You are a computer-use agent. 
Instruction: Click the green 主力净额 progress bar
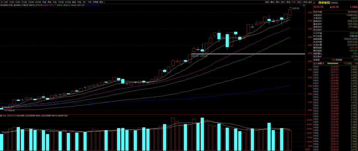332,63
